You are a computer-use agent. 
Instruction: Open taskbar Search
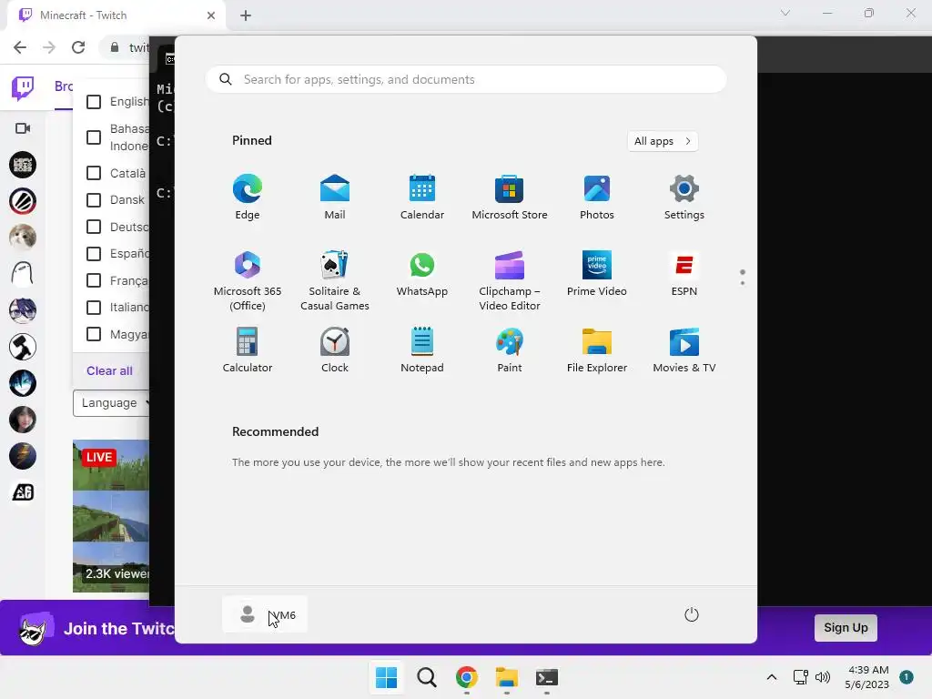[427, 677]
